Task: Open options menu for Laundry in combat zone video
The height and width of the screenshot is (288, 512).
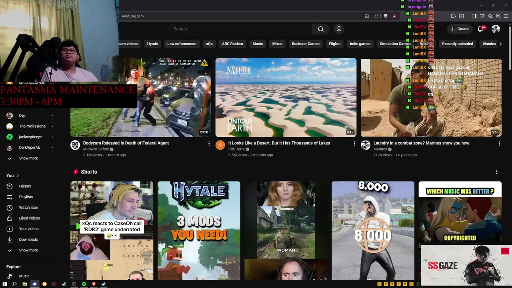Action: pyautogui.click(x=499, y=143)
